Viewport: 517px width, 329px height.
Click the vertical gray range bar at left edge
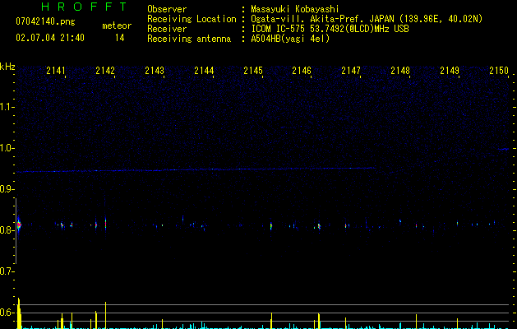point(16,231)
